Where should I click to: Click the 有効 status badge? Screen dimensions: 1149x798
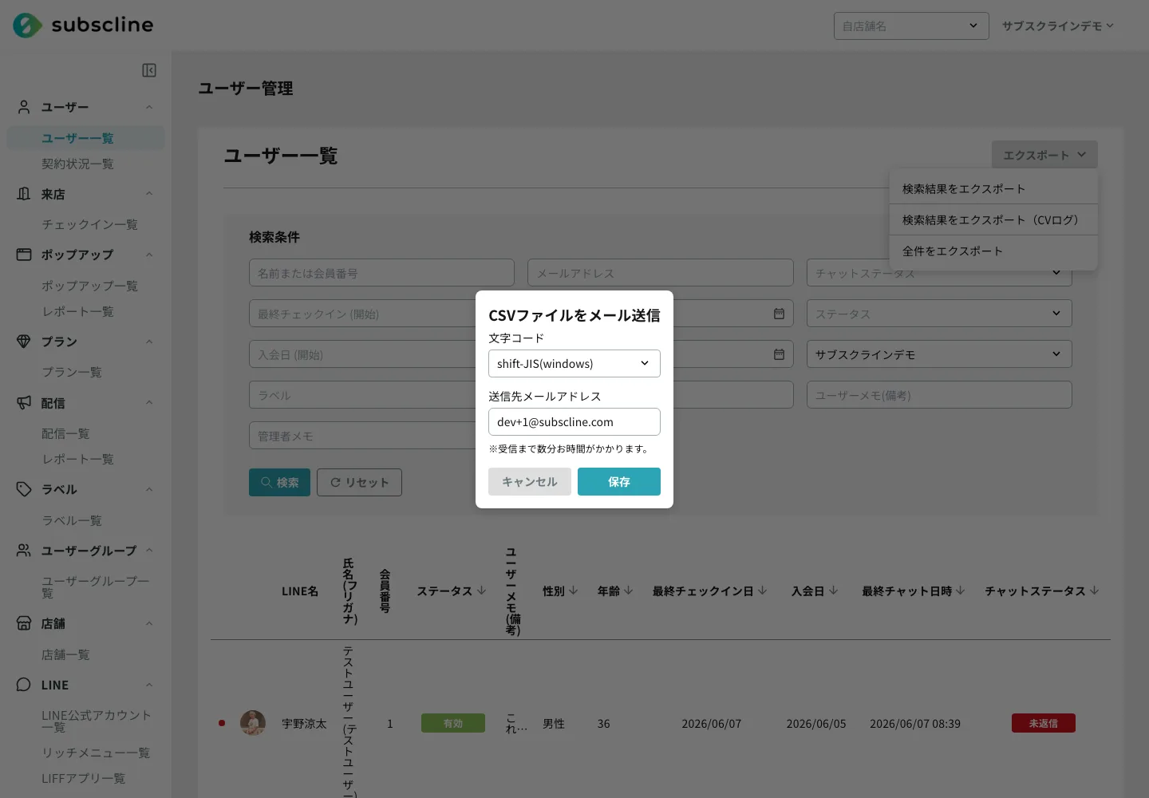(453, 723)
